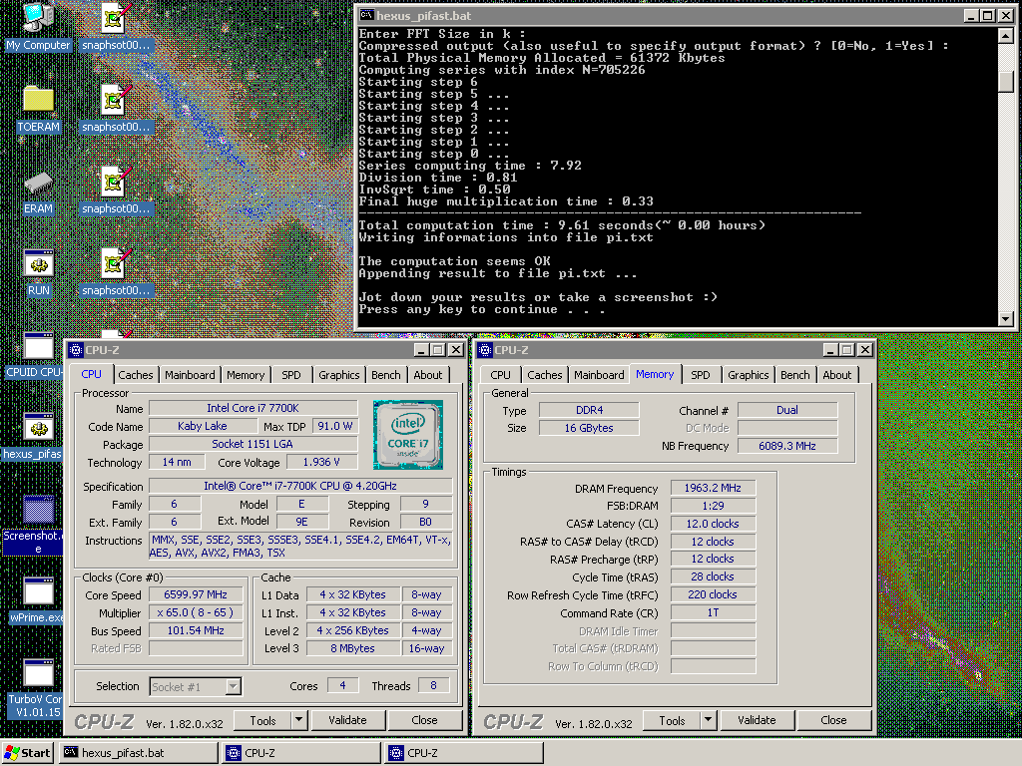Open About tab in right CPU-Z window
The height and width of the screenshot is (766, 1022).
pos(837,375)
